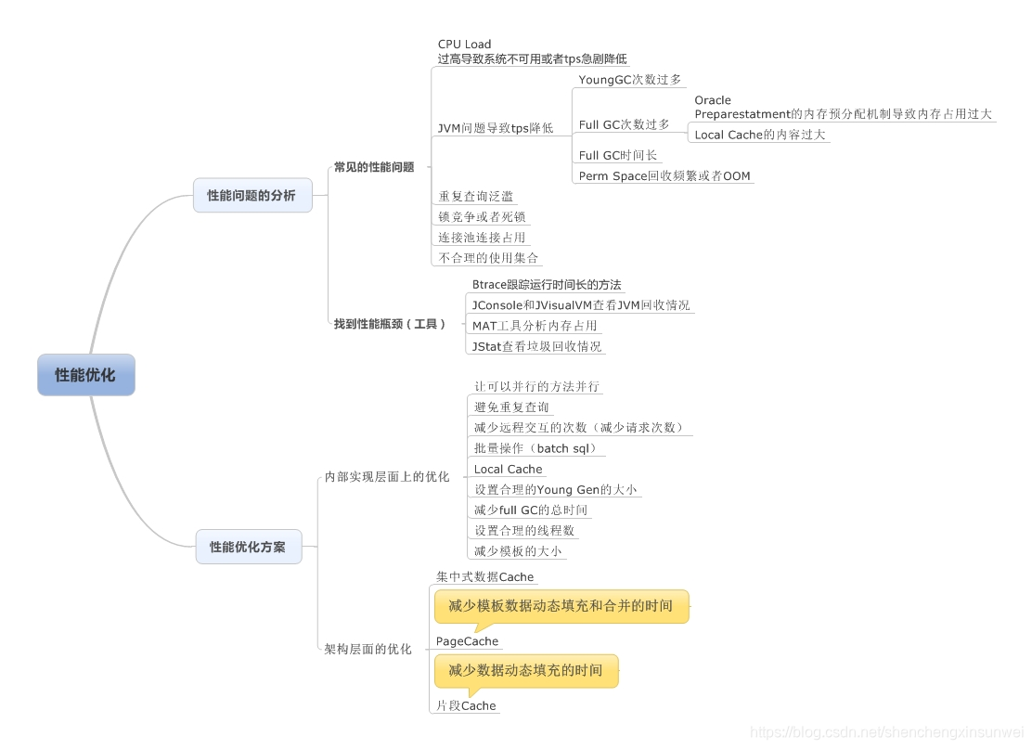Select the PageCache node
The height and width of the screenshot is (749, 1032).
click(x=468, y=641)
